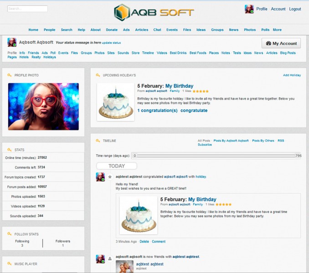Go to Home in the main menu
This screenshot has width=309, height=273.
33,30
